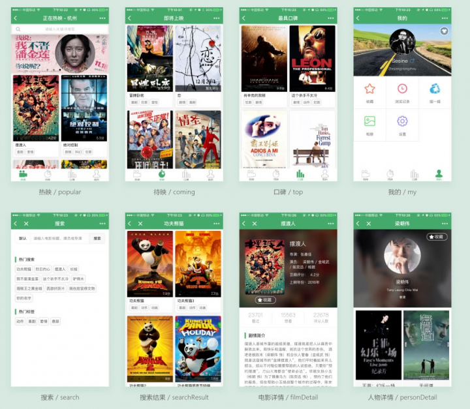This screenshot has width=470, height=409.
Task: Tap the 摆渡人 poster on film detail screen
Action: pyautogui.click(x=264, y=267)
